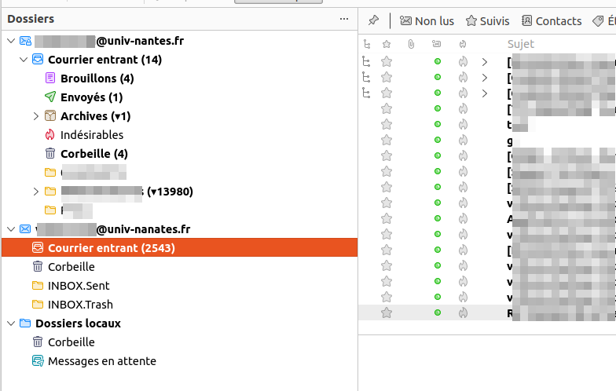Open the Dossiers pane options menu
Image resolution: width=616 pixels, height=391 pixels.
pyautogui.click(x=343, y=18)
